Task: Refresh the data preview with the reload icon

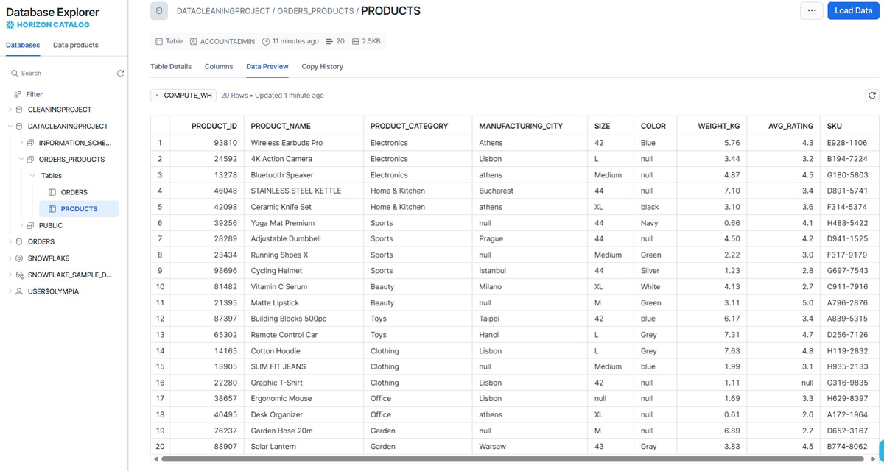Action: click(x=872, y=96)
